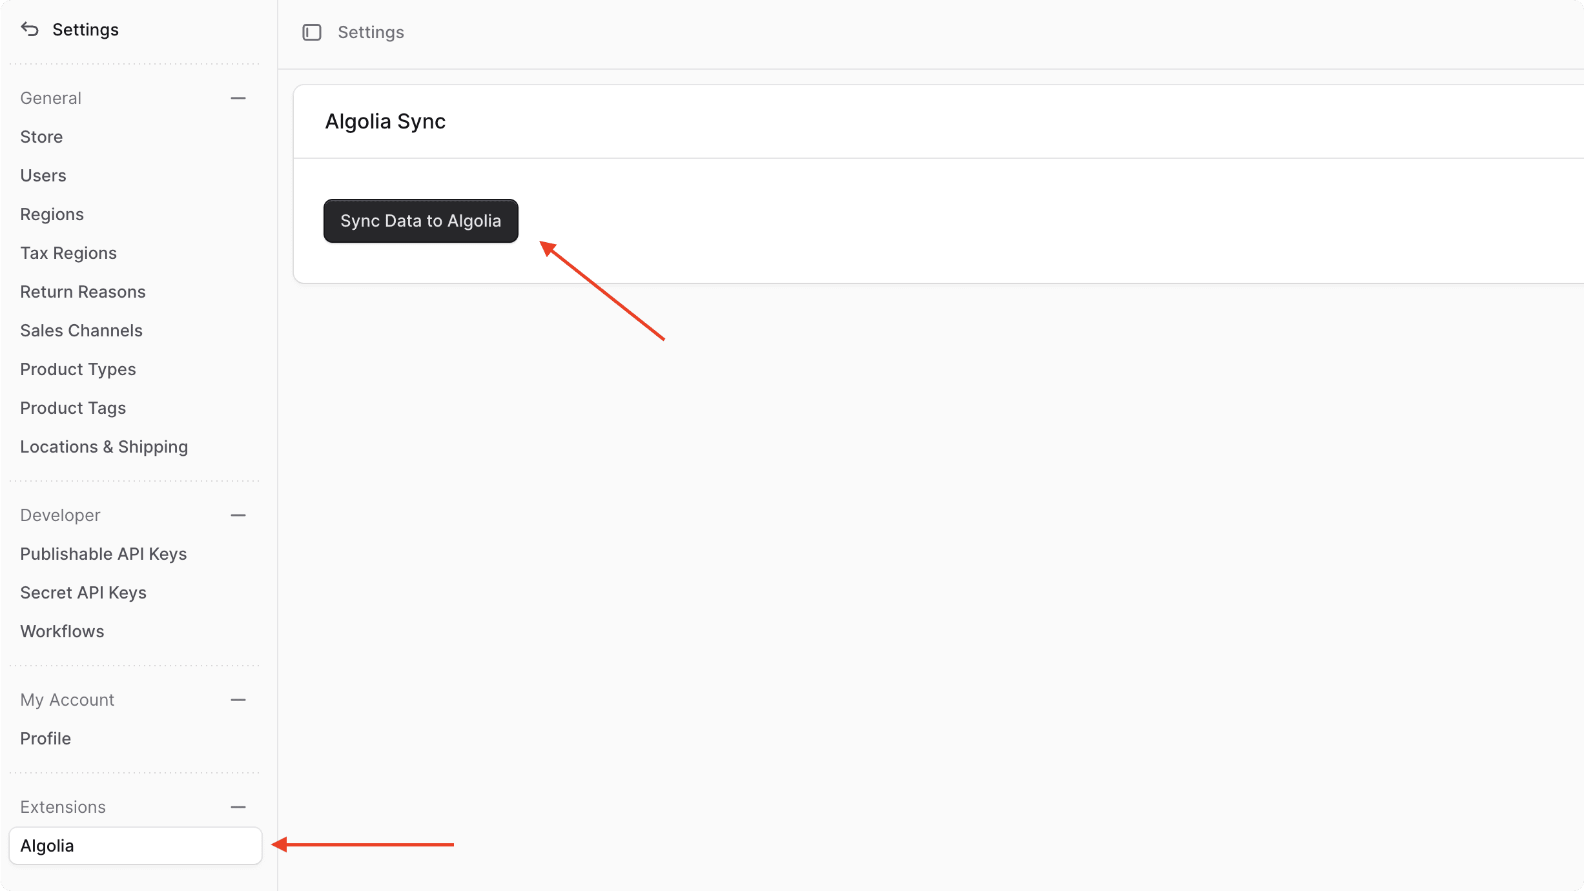
Task: View Publishable API Keys
Action: (103, 553)
